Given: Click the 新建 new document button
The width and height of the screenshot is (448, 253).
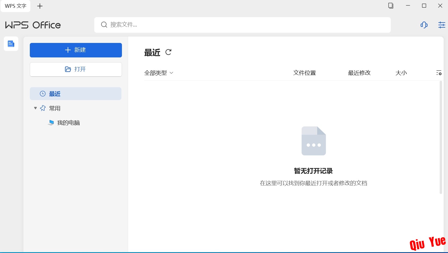Looking at the screenshot, I should point(76,50).
